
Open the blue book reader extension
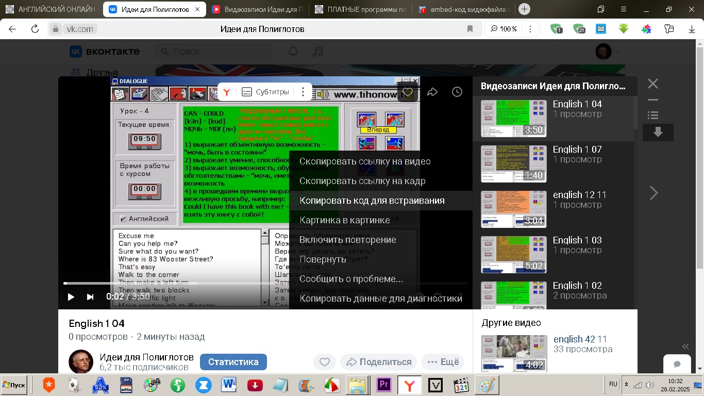pos(601,29)
